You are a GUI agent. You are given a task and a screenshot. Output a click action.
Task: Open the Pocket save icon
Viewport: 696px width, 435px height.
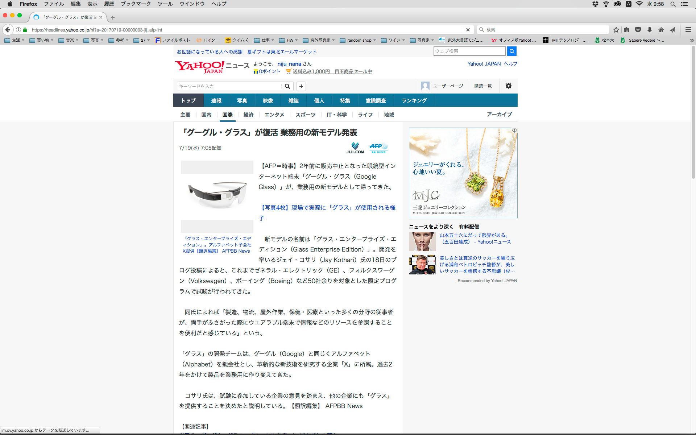pos(638,30)
